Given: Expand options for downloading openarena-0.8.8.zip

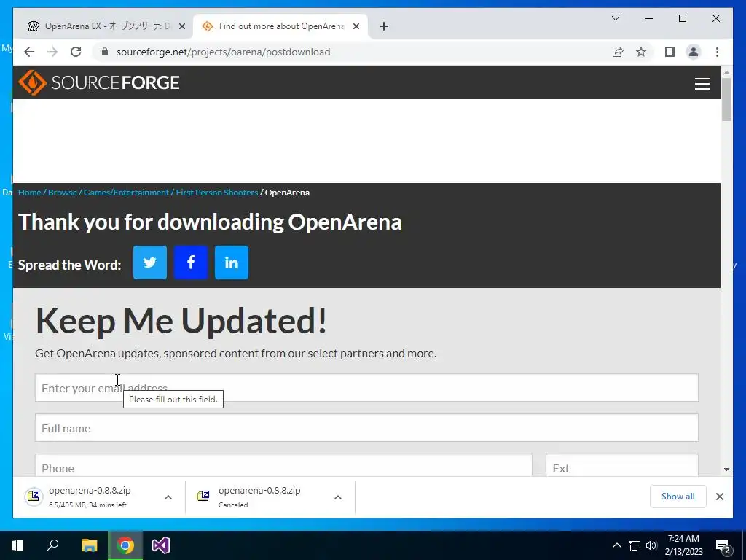Looking at the screenshot, I should 168,497.
